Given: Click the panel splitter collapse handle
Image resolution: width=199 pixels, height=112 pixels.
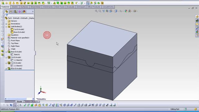Looking at the screenshot, I should coord(35,53).
